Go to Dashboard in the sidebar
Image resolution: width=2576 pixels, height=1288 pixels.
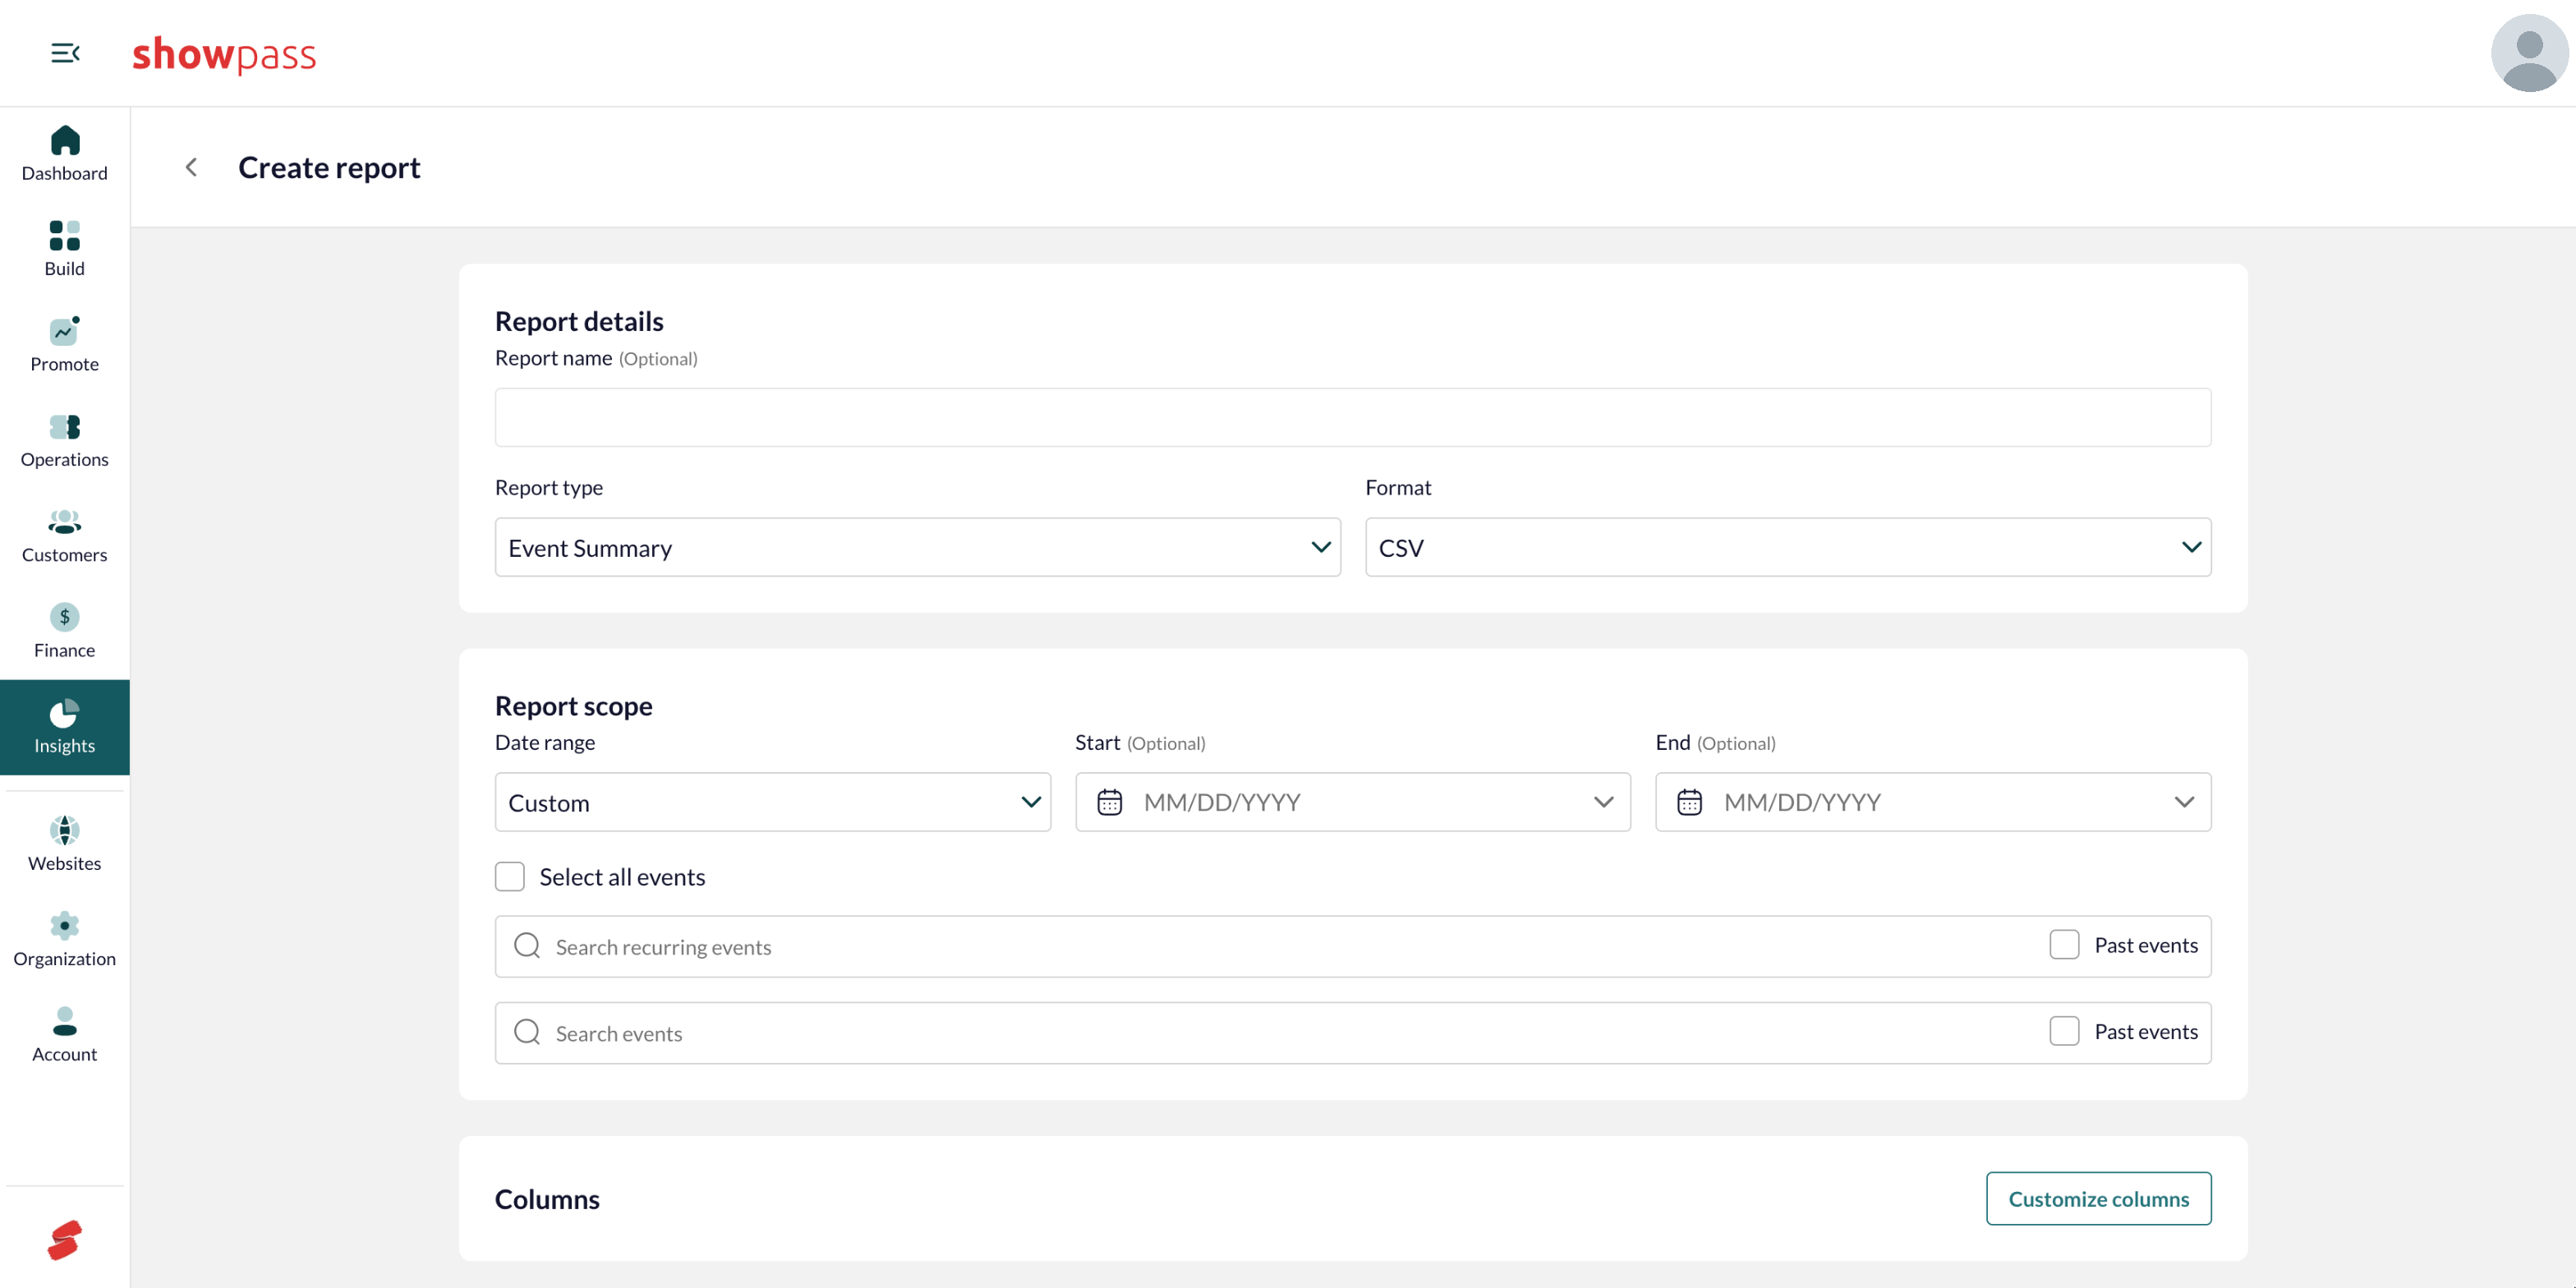(65, 154)
